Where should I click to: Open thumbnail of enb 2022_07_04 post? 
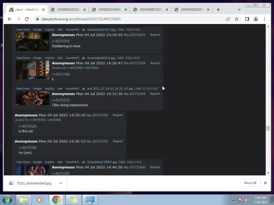point(32,98)
